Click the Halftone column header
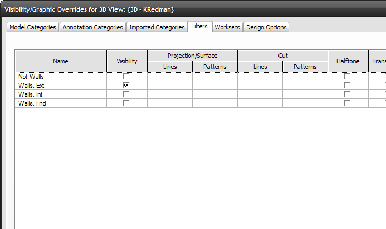Screen dimensions: 386x229 (348, 61)
